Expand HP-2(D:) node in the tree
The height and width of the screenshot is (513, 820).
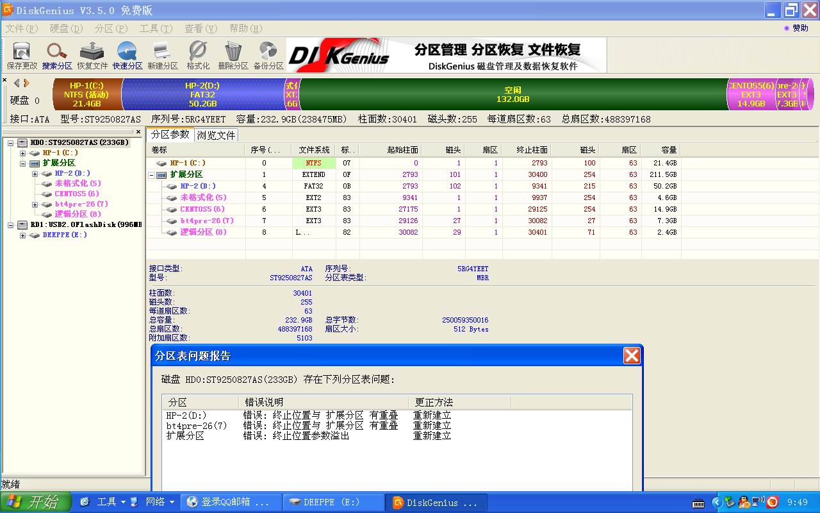tap(35, 174)
